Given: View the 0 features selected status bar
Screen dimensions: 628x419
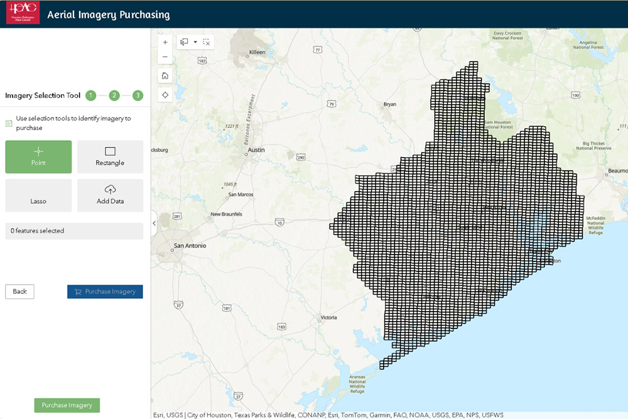Looking at the screenshot, I should pos(74,231).
